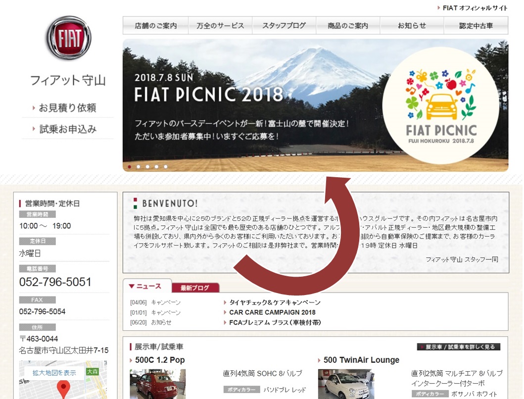
Task: Click address 名古屋市守山区太田井7-15
Action: click(63, 350)
